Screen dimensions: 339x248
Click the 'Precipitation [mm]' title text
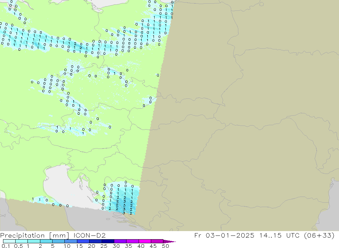pyautogui.click(x=34, y=235)
